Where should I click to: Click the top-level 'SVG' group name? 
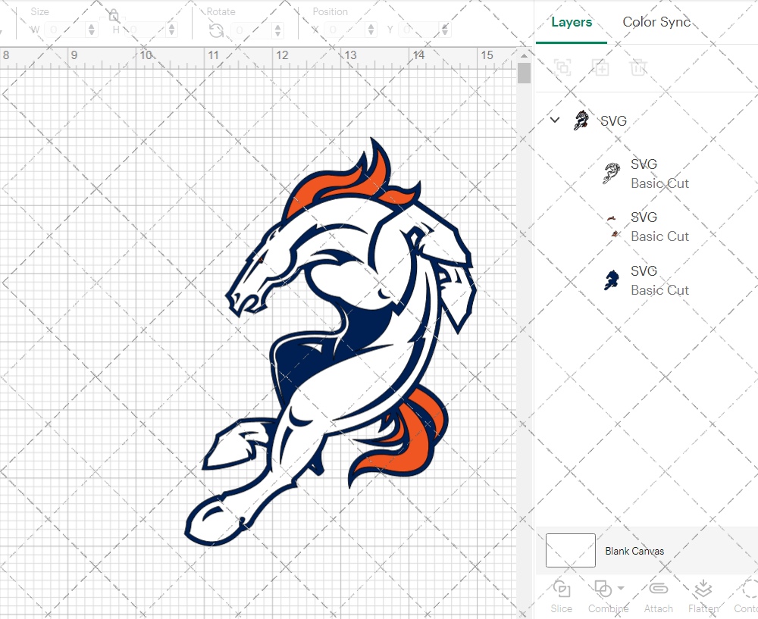[x=613, y=120]
